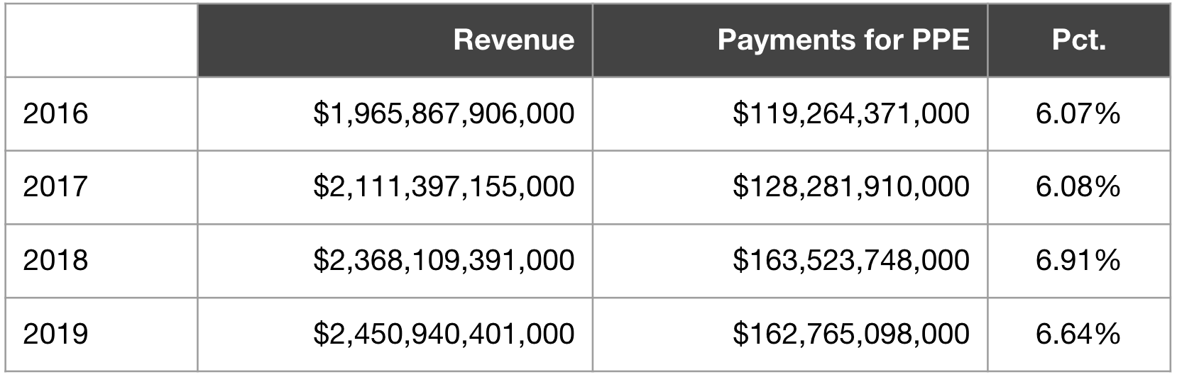Select the empty top-left header cell
Viewport: 1177px width, 377px height.
tap(101, 40)
